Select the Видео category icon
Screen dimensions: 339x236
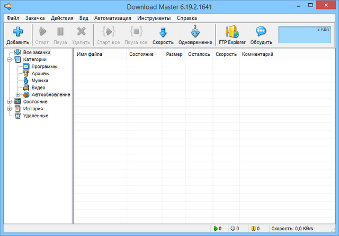click(26, 88)
